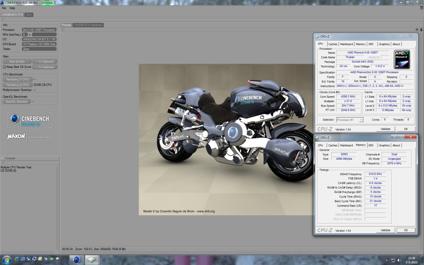Click Validate in upper CPU-Z window
This screenshot has width=424, height=265.
(385, 129)
